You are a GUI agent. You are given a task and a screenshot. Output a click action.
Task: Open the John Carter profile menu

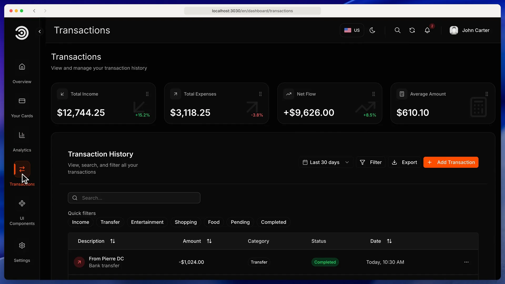pos(469,30)
